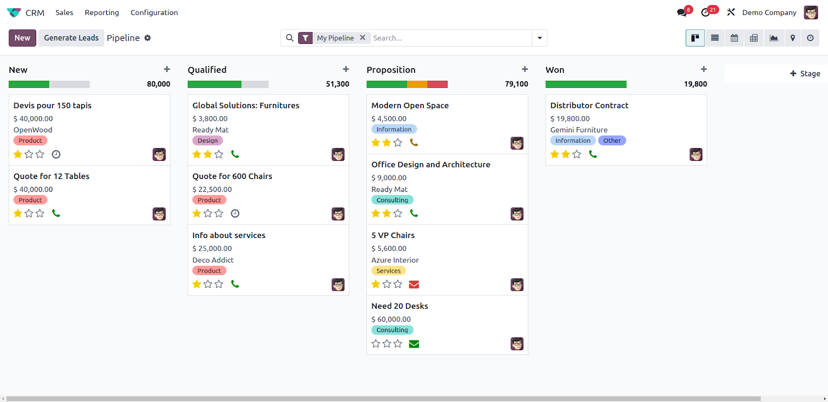Image resolution: width=828 pixels, height=402 pixels.
Task: Set second star on 5 VP Chairs
Action: click(x=387, y=284)
